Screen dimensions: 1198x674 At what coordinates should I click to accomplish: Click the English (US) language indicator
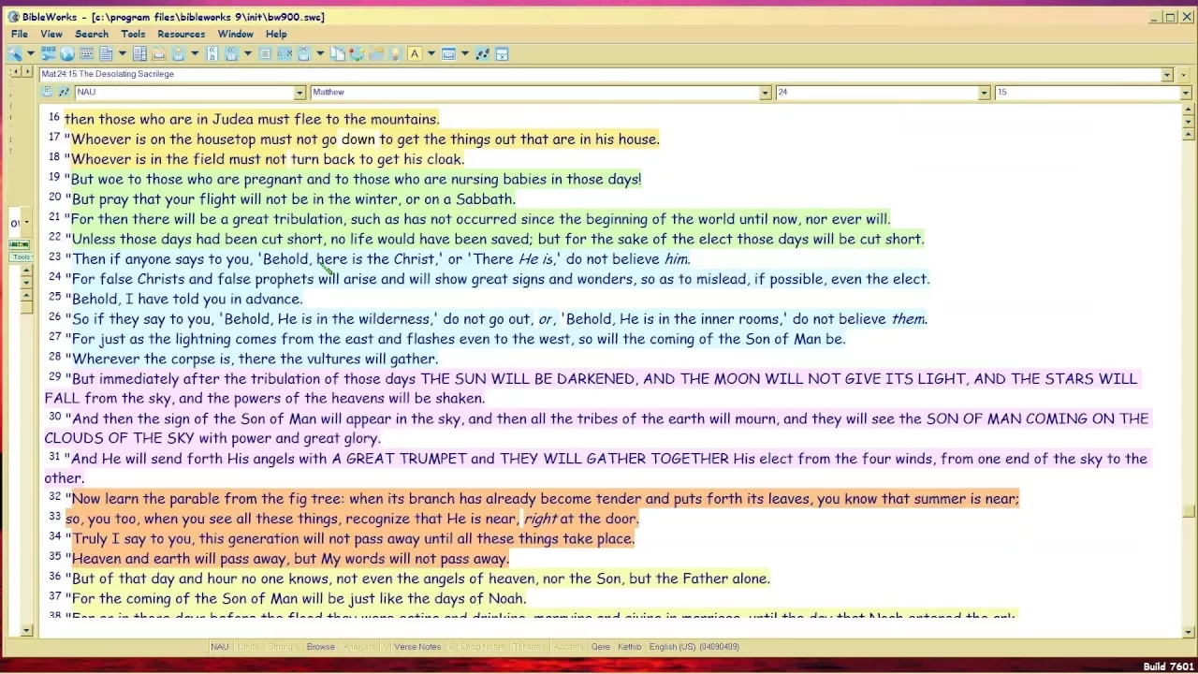tap(694, 647)
